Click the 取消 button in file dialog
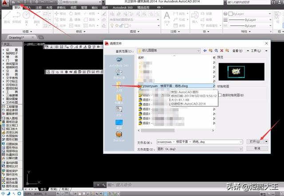Viewport: 284px width, 196px height. [257, 148]
